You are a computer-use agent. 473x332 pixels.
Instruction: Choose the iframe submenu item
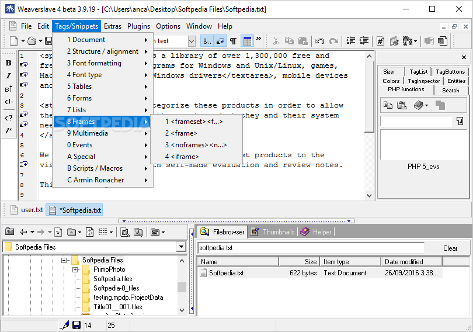click(196, 157)
